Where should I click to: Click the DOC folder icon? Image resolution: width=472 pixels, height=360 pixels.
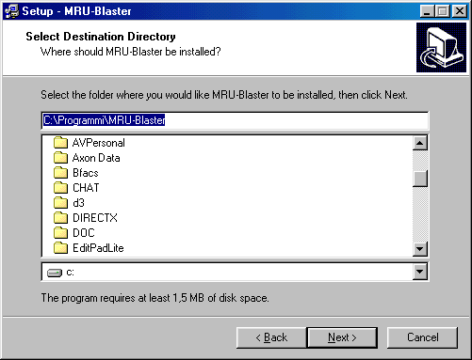60,233
